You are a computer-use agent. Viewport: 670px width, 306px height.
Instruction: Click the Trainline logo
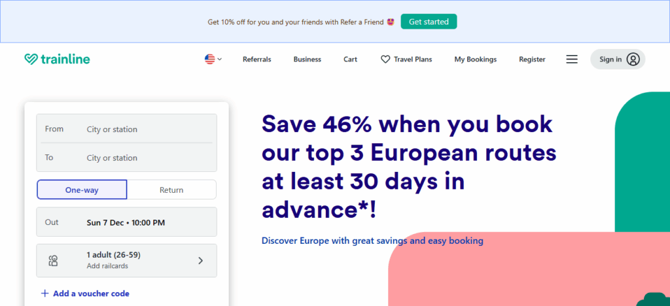(x=57, y=59)
